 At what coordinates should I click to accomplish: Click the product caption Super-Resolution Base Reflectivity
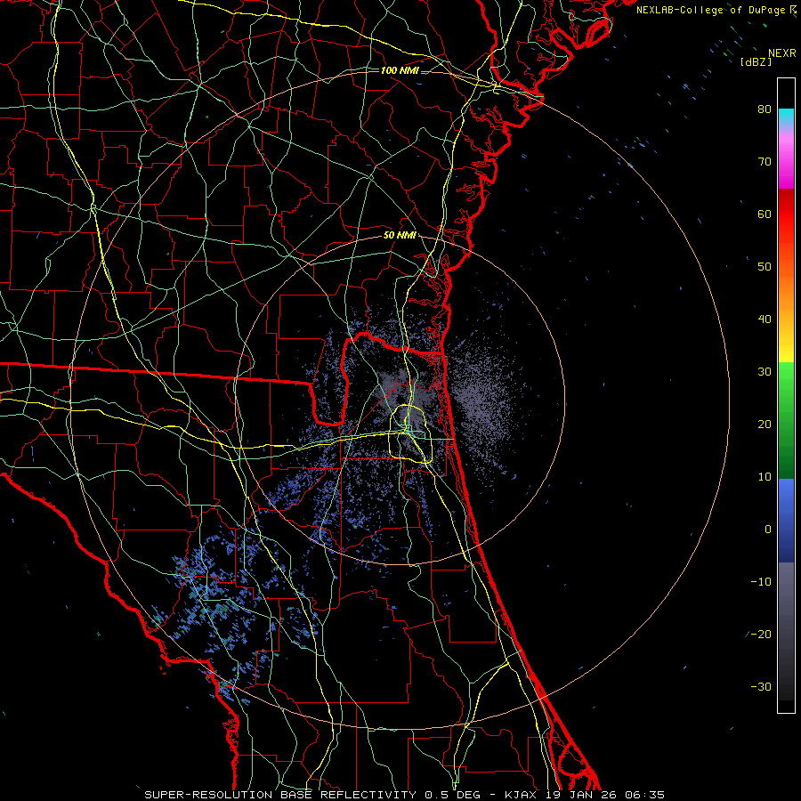[280, 795]
